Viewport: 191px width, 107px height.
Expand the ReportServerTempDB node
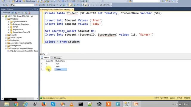coord(9,32)
